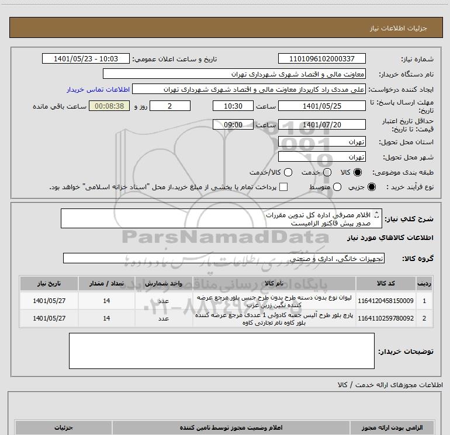Click the delivery city field تهران
The image size is (450, 435).
point(321,157)
